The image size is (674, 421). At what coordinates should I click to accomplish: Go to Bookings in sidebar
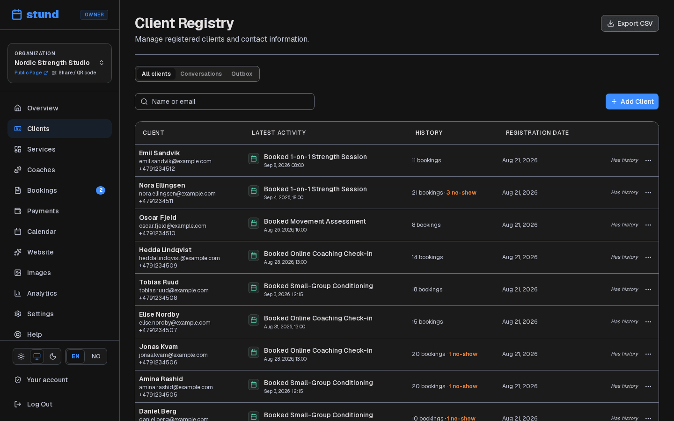click(x=59, y=190)
